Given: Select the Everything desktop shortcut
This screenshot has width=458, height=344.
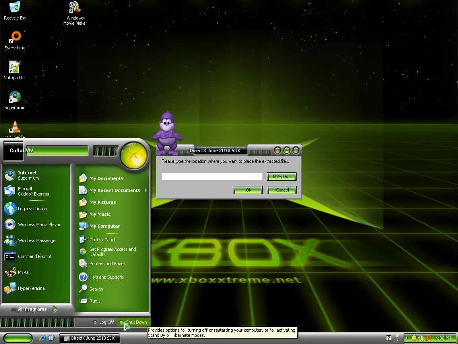Looking at the screenshot, I should (x=15, y=40).
